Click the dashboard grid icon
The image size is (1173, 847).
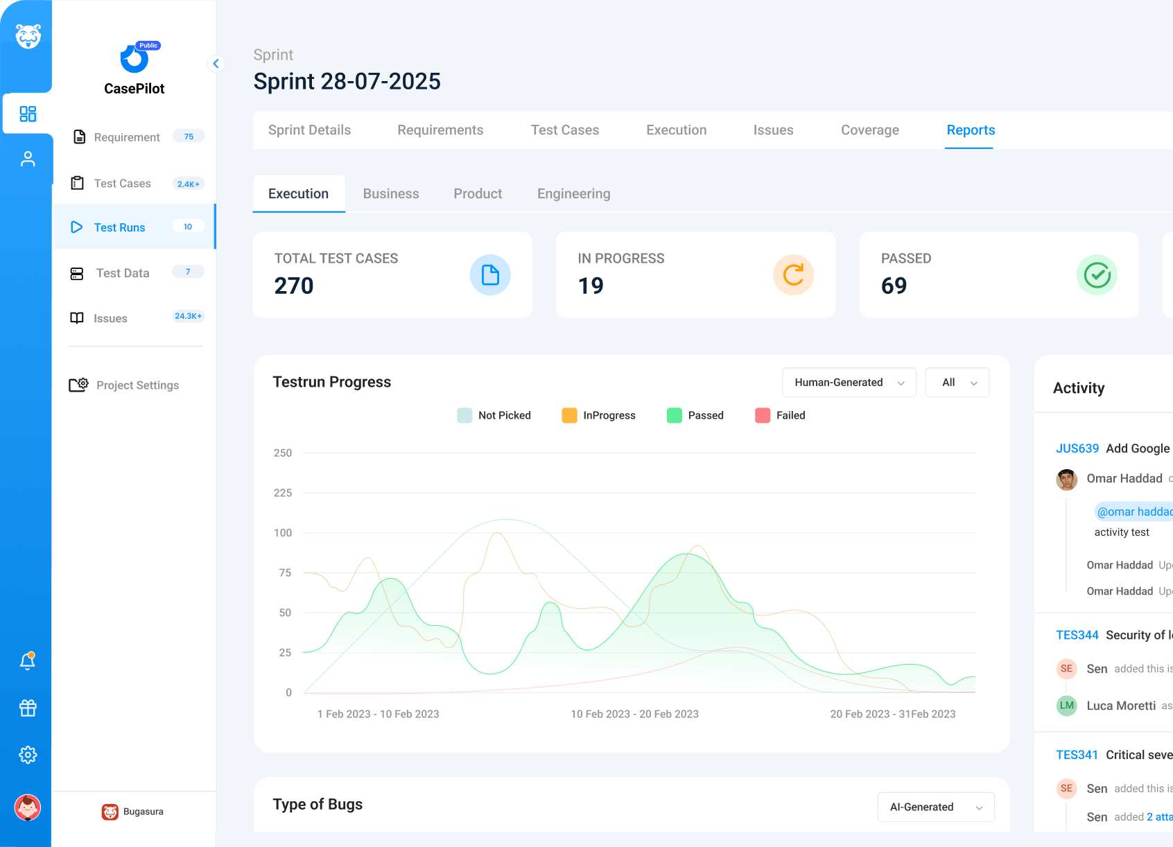(x=28, y=114)
